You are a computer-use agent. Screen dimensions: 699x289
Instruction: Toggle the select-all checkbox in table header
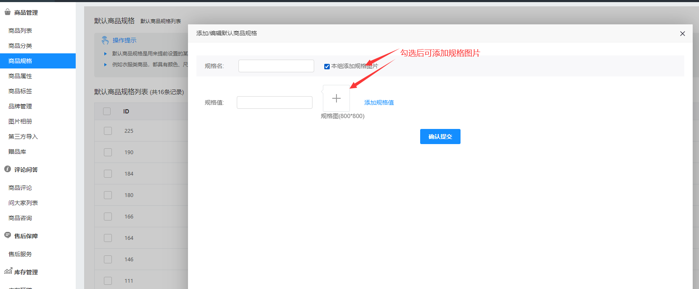107,111
